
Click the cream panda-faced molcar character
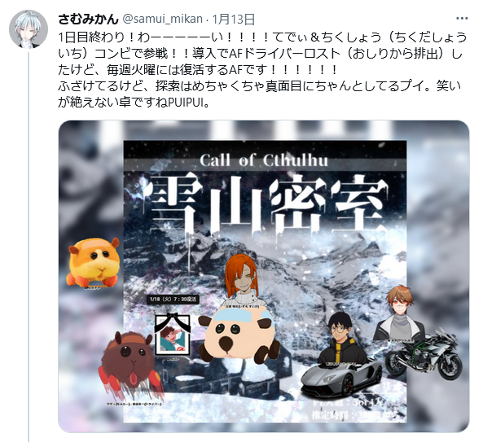click(x=236, y=336)
